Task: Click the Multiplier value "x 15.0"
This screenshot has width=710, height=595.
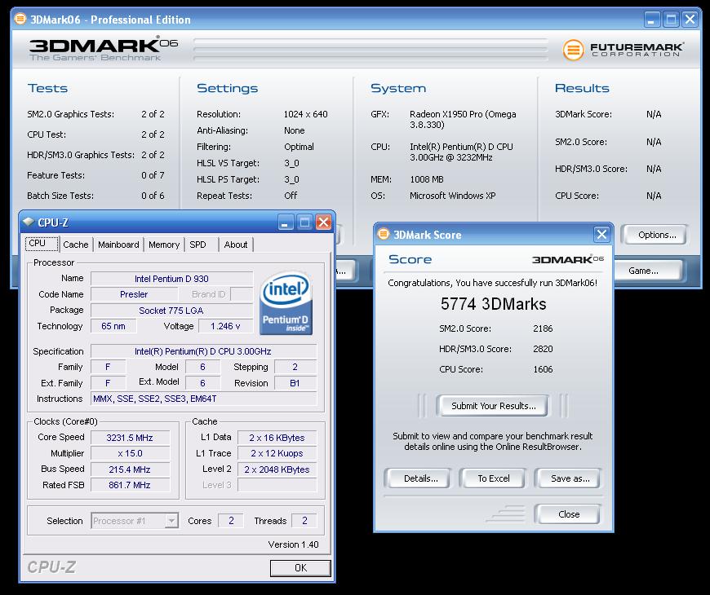Action: (x=130, y=453)
